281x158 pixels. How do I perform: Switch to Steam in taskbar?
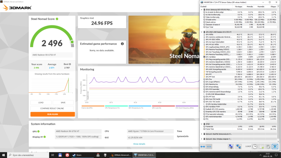(x=83, y=155)
